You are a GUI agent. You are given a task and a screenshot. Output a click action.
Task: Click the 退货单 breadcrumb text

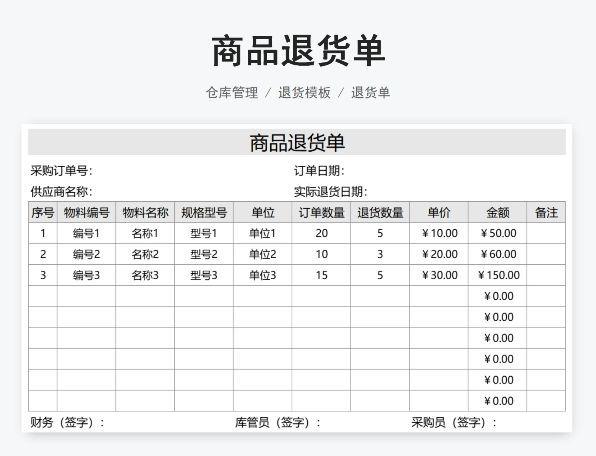(370, 93)
